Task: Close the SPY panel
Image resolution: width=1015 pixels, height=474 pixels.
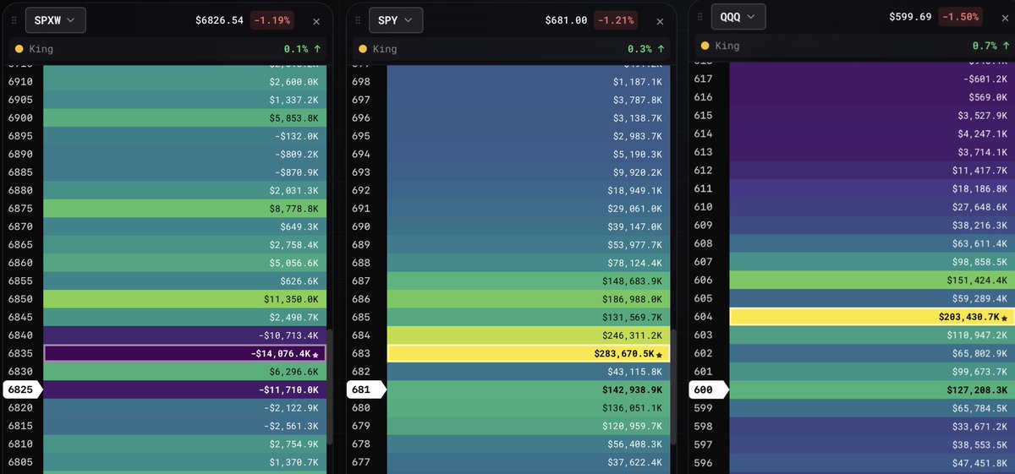Action: click(x=661, y=20)
